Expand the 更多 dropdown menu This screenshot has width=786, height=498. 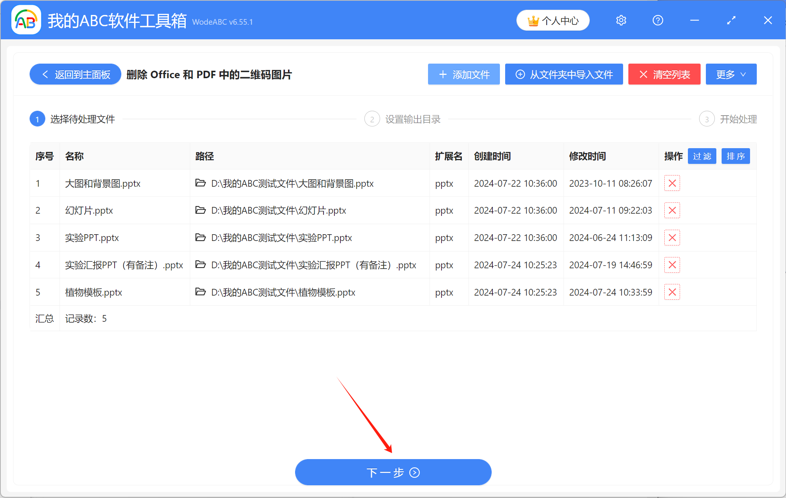[731, 74]
